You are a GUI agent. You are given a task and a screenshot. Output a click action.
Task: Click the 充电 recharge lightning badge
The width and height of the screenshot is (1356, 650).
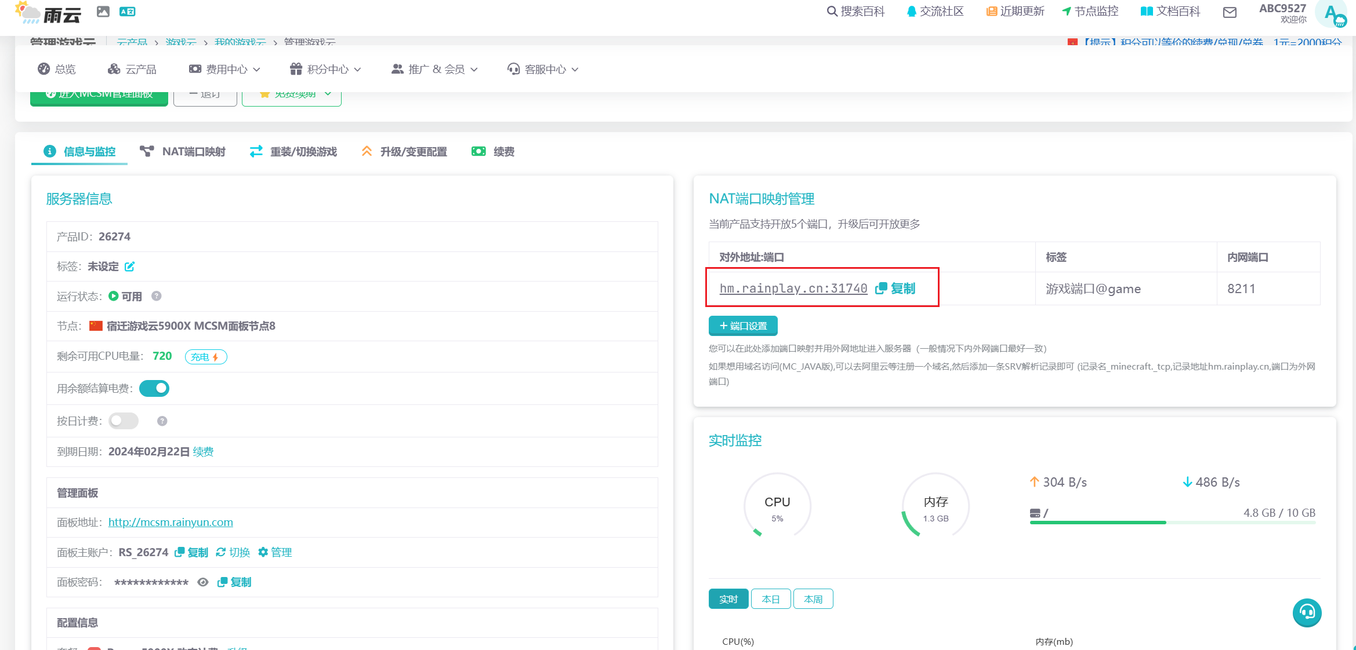(x=205, y=357)
